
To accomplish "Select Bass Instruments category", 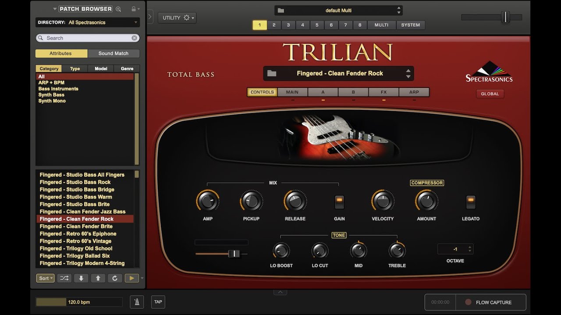I will [58, 89].
